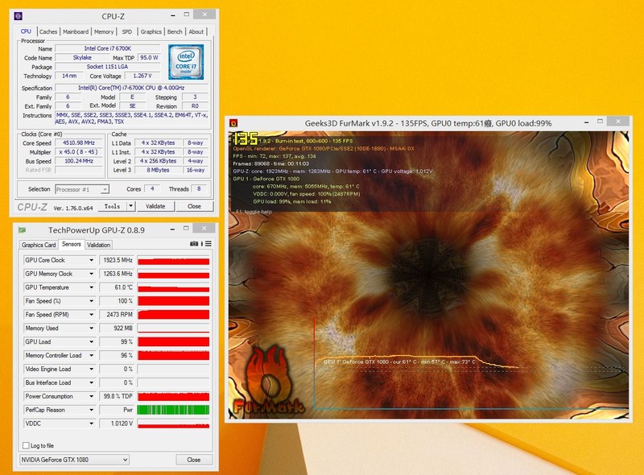This screenshot has width=644, height=475.
Task: Click the Tools button in CPU-Z
Action: point(112,206)
